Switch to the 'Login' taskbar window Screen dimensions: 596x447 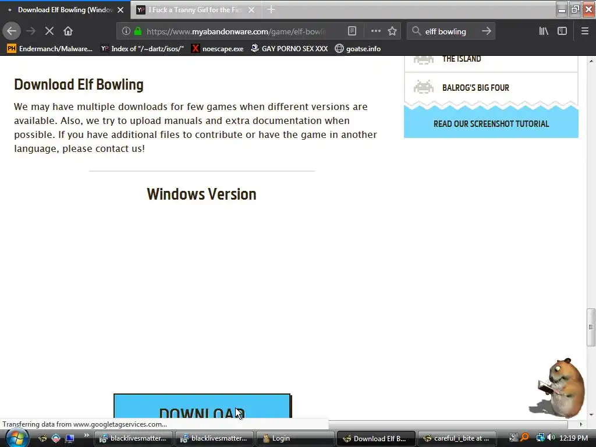[295, 438]
